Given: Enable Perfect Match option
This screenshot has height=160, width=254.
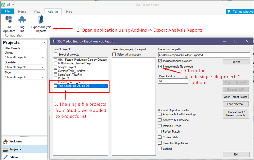Looking at the screenshot, I should pos(160,132).
